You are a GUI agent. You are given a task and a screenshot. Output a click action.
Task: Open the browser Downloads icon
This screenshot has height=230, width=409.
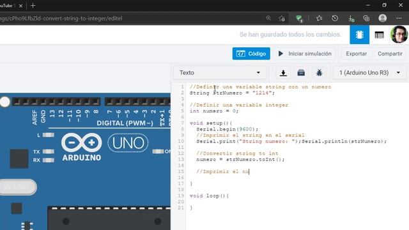point(351,19)
